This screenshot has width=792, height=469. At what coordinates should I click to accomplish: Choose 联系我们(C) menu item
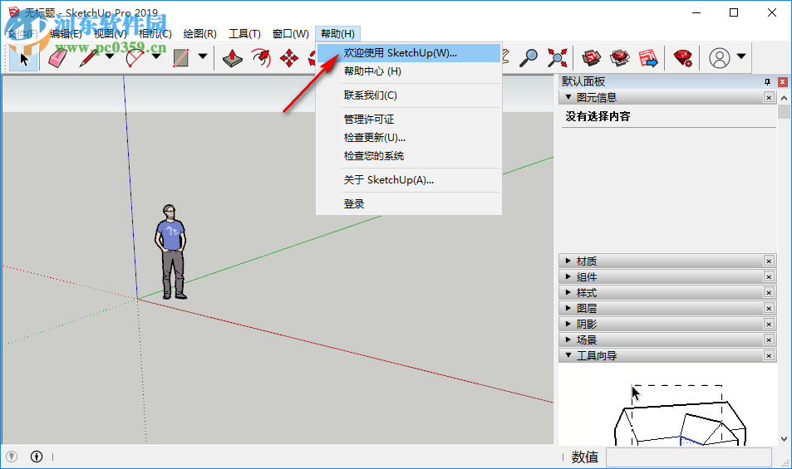coord(409,95)
